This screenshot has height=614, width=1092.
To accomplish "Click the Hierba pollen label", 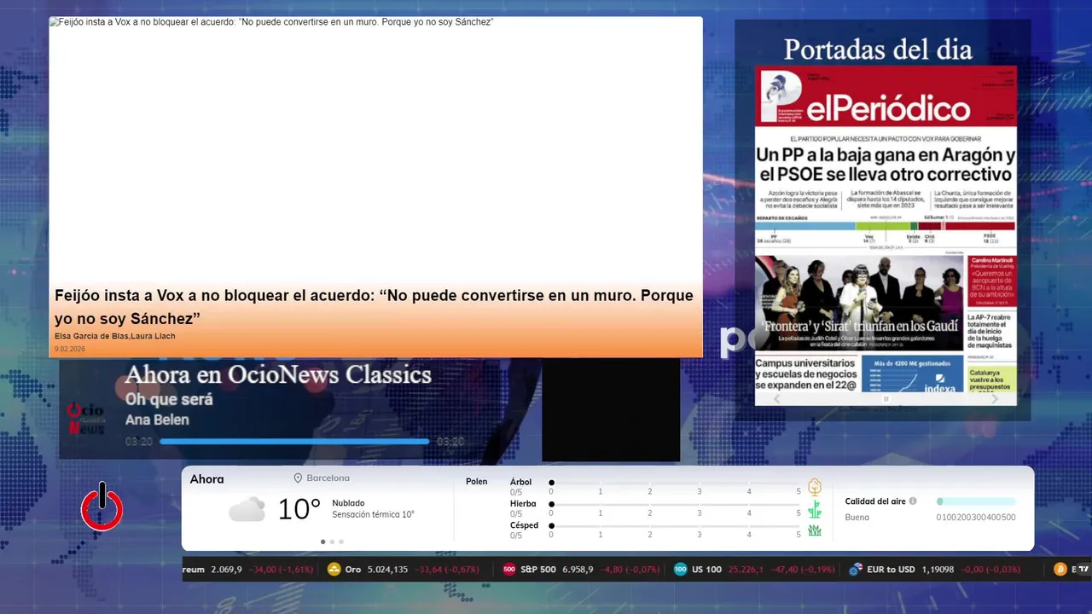I will 523,504.
